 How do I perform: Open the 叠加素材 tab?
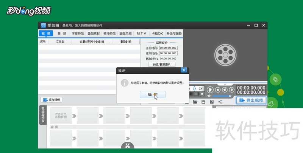click(94, 33)
